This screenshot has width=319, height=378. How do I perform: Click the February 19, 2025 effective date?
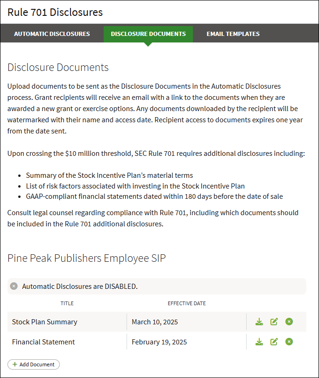coord(159,342)
